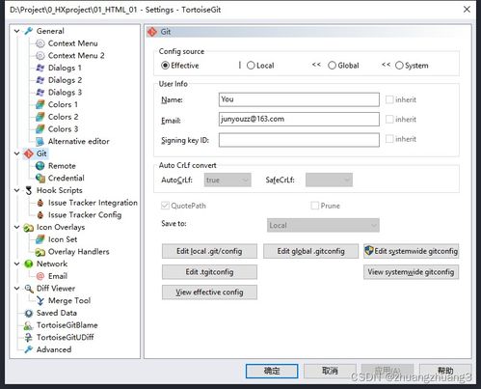Click the View effective config button
481x389 pixels.
click(209, 292)
